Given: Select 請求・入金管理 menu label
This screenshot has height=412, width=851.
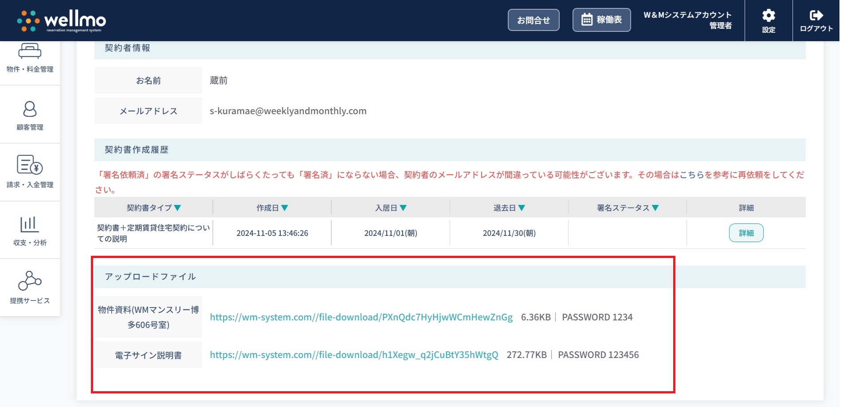Looking at the screenshot, I should tap(30, 185).
